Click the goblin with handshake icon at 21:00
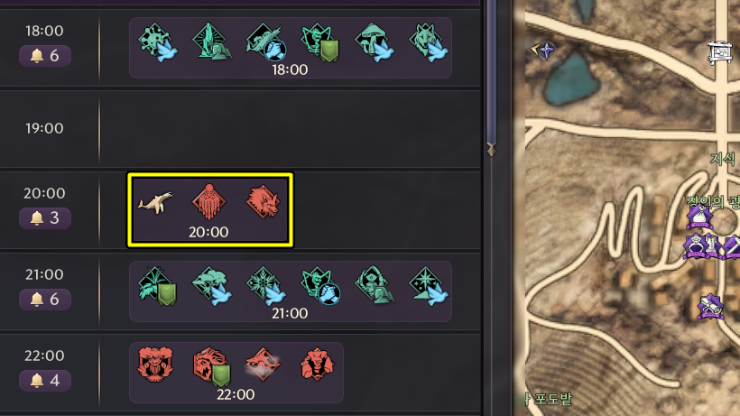This screenshot has height=416, width=740. click(320, 286)
